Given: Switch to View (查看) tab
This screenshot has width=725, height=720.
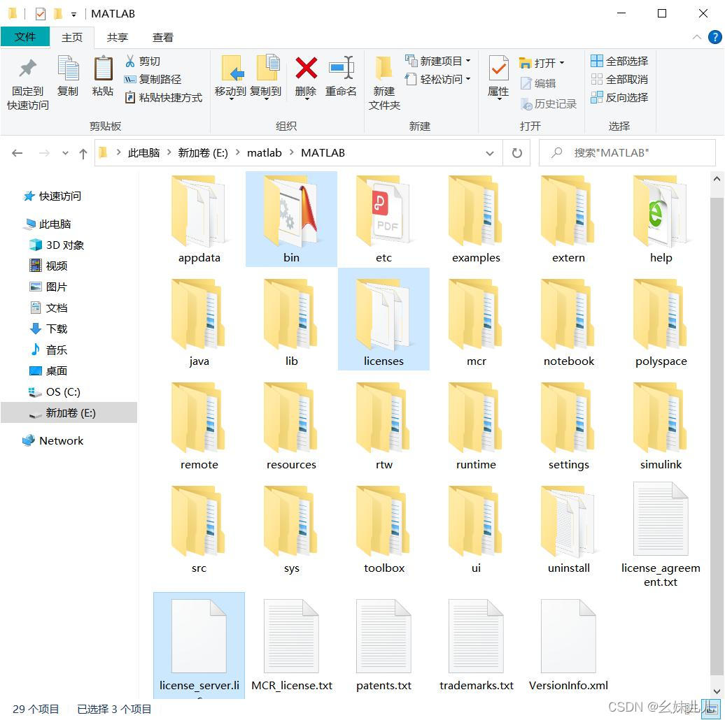Looking at the screenshot, I should tap(163, 38).
